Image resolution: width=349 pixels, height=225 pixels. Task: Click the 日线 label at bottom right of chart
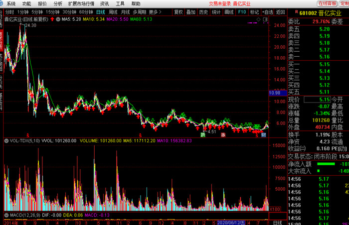[277, 223]
